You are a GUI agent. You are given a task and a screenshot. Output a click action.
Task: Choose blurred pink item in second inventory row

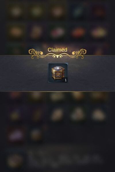click(57, 32)
